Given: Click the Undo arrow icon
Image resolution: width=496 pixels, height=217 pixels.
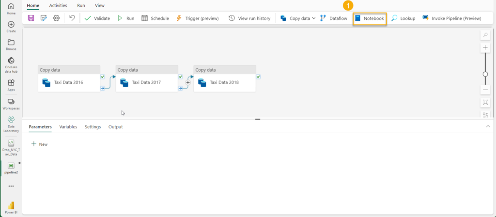Looking at the screenshot, I should tap(72, 18).
